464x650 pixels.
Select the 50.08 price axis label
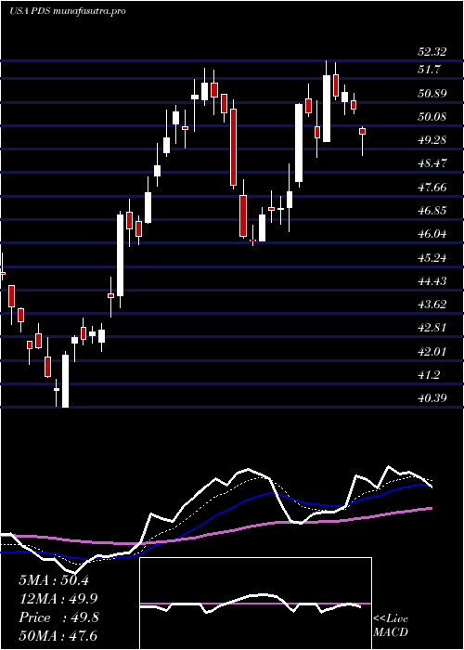point(432,117)
